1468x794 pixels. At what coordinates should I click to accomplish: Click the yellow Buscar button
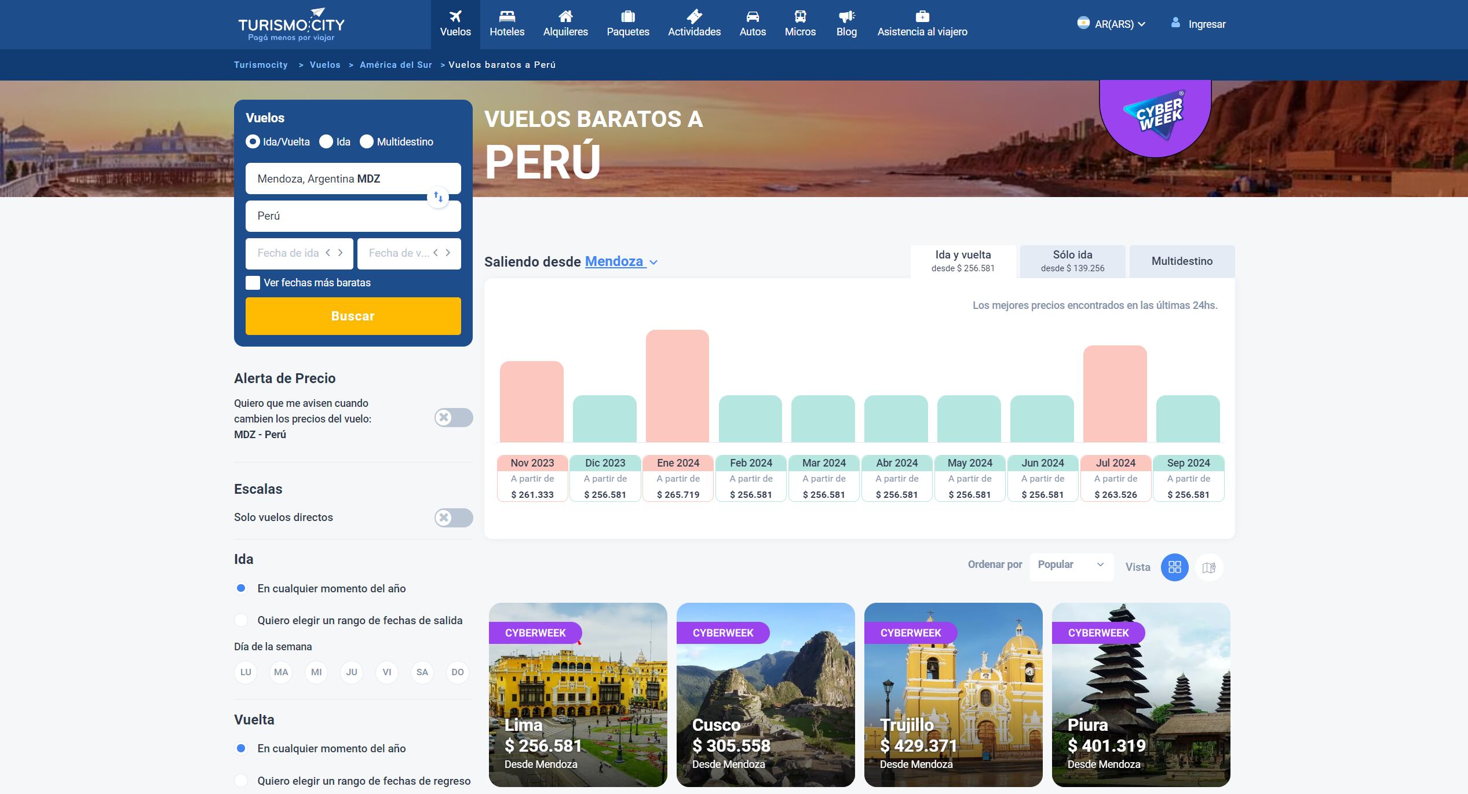353,316
